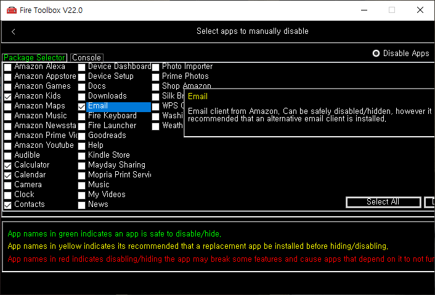Tick the Amazon Games checkbox

(8, 87)
